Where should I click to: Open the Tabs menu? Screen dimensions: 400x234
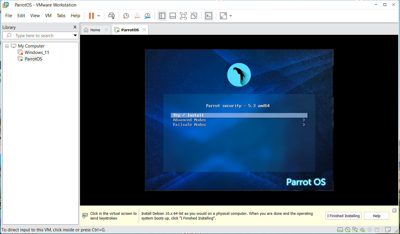click(61, 16)
